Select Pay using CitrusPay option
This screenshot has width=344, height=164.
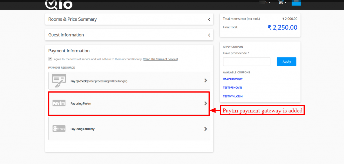129,129
